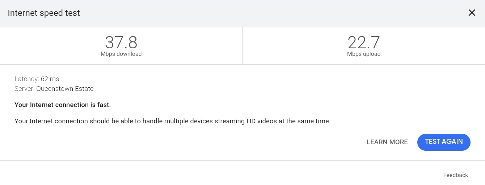The width and height of the screenshot is (485, 185).
Task: Click the empty area beside the Feedback link
Action: pyautogui.click(x=221, y=175)
